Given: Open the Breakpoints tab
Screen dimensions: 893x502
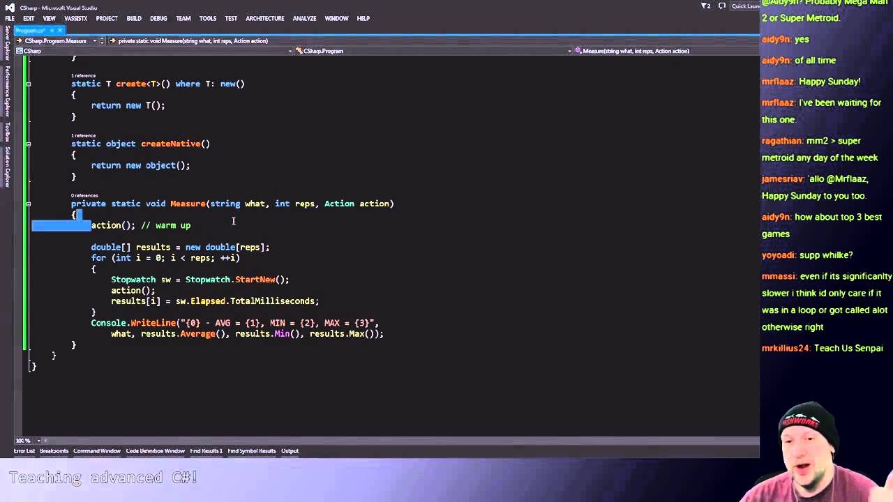Looking at the screenshot, I should [54, 450].
